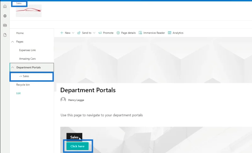Open the -> Sales sub-link
This screenshot has height=153, width=252.
[24, 76]
